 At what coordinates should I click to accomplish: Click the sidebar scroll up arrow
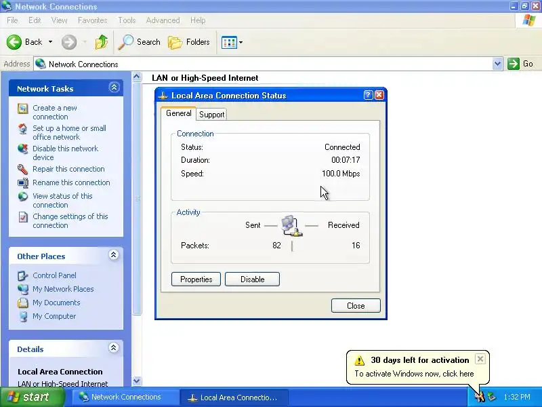pos(137,77)
